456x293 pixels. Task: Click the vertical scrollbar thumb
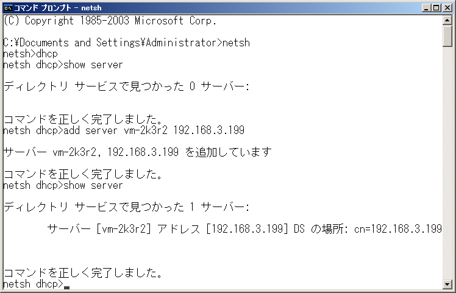(x=447, y=36)
